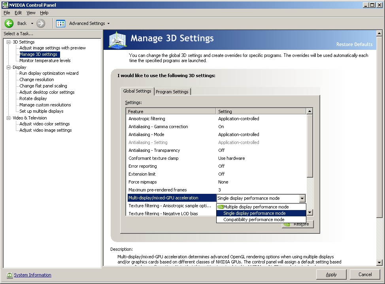Open the Back history dropdown arrow

coord(32,24)
